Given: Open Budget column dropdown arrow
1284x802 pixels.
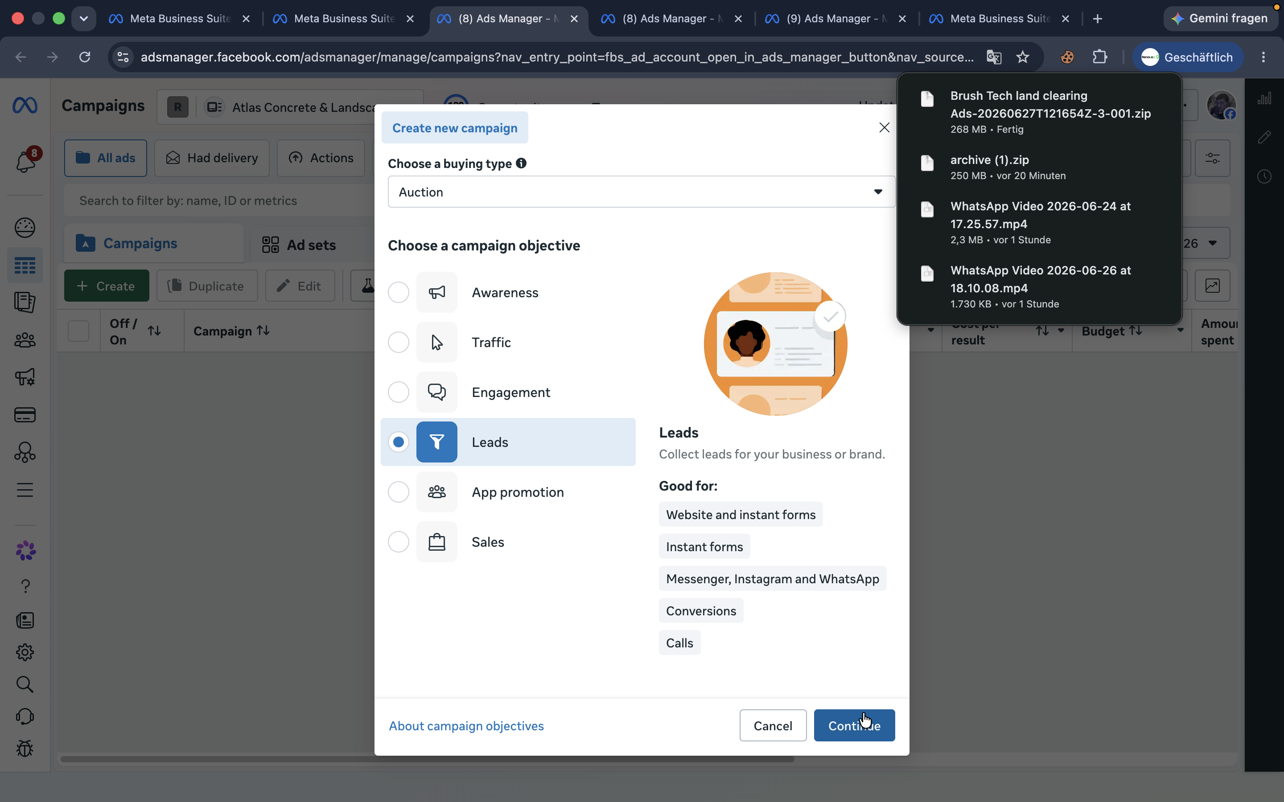Looking at the screenshot, I should (1180, 331).
